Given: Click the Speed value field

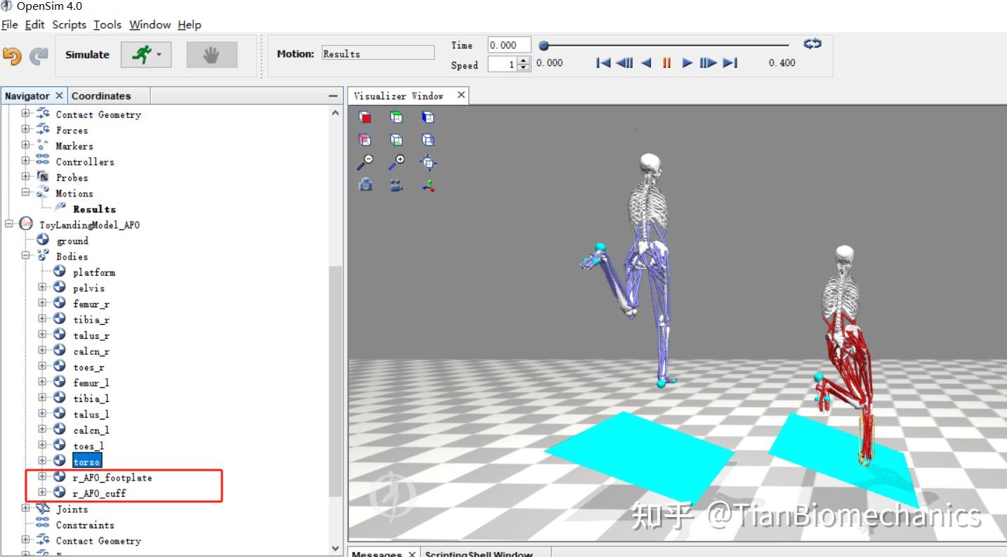Looking at the screenshot, I should click(502, 64).
